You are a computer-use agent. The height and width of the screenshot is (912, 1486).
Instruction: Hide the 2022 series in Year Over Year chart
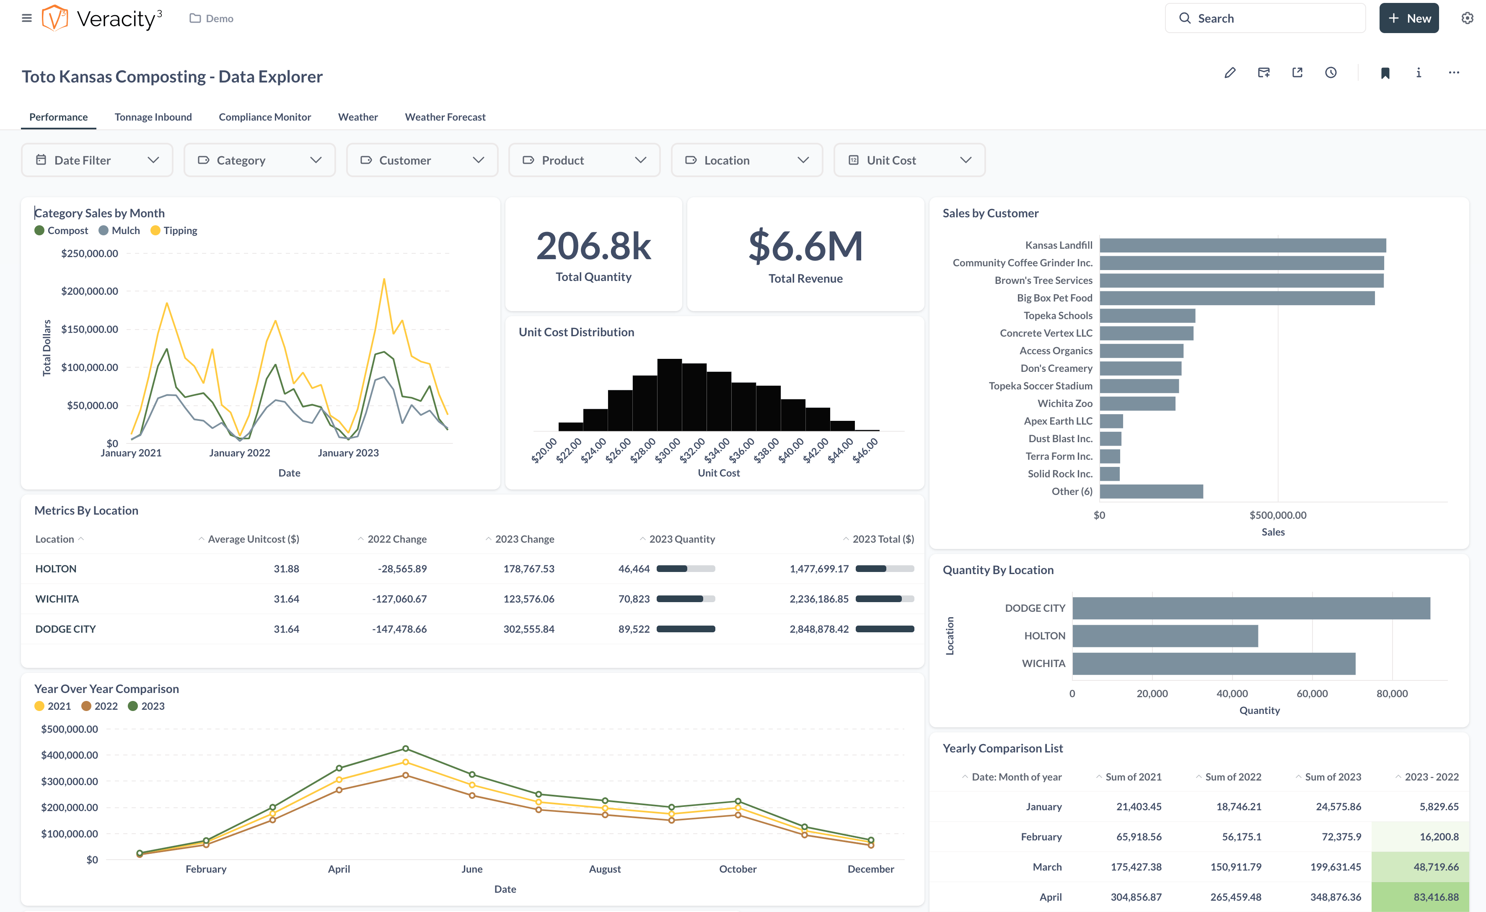tap(99, 706)
